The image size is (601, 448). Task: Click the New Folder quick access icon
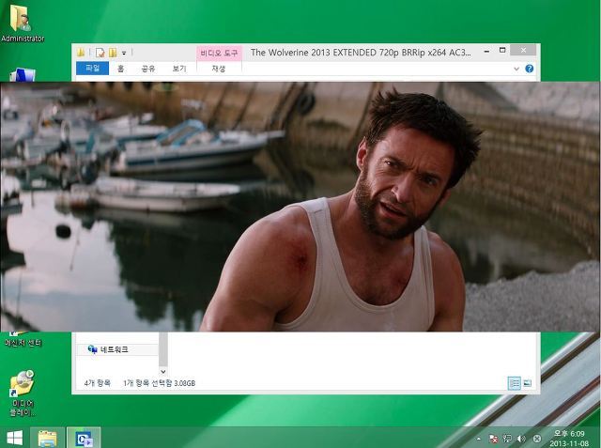pyautogui.click(x=113, y=53)
